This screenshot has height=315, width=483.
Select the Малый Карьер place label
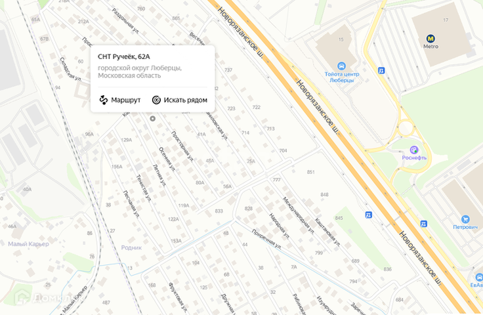point(29,244)
